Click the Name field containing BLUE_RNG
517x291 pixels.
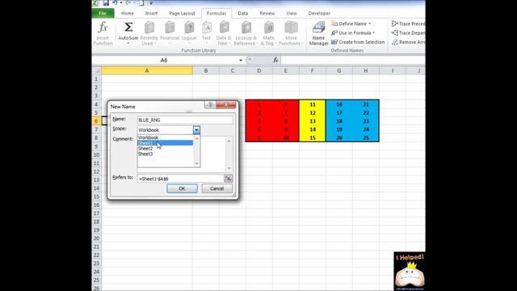[x=185, y=120]
